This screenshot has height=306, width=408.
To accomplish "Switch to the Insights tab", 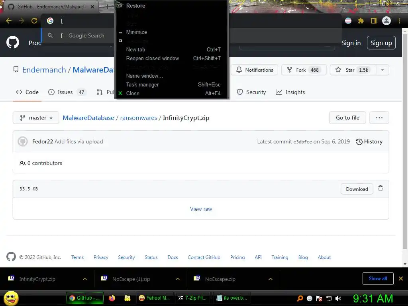I will tap(290, 92).
